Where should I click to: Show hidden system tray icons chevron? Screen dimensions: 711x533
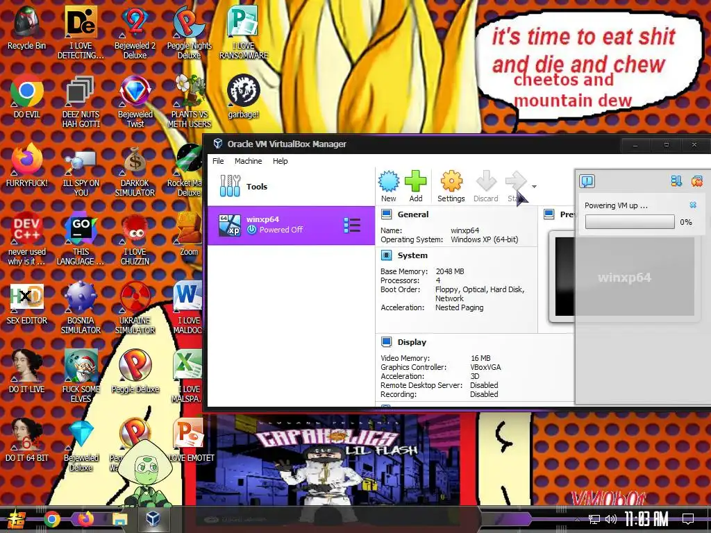[x=576, y=519]
